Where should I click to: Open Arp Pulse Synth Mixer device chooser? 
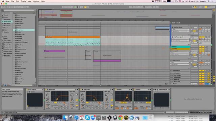(x=181, y=39)
